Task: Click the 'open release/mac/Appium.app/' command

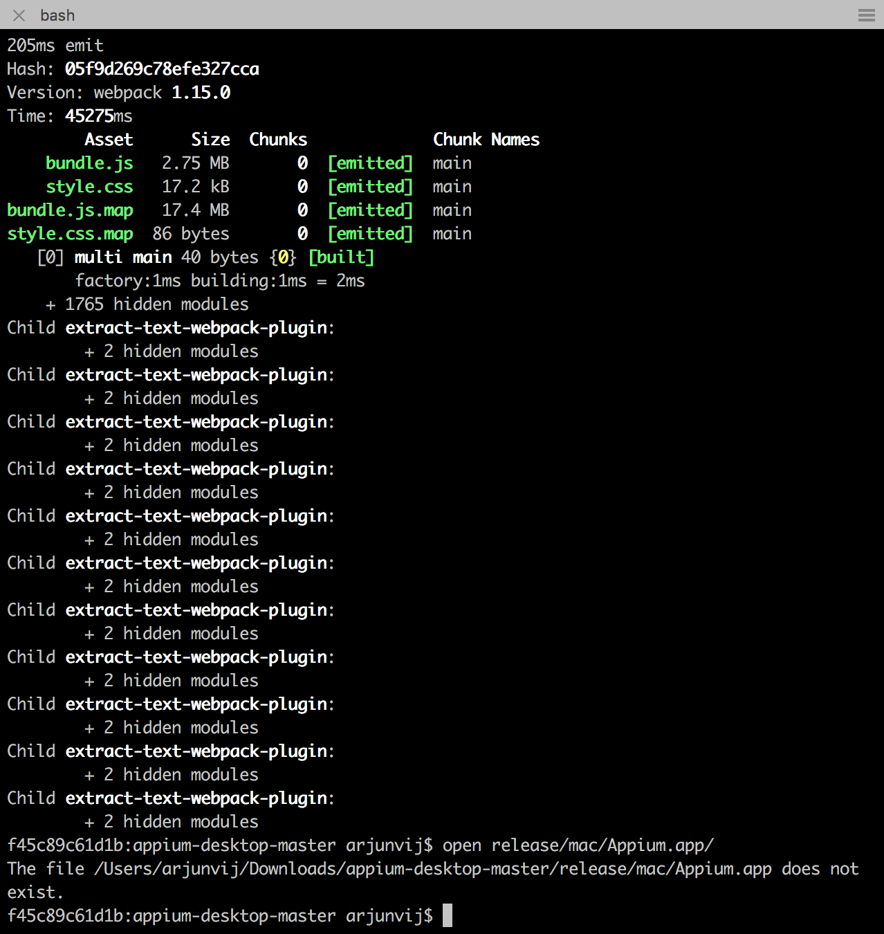Action: tap(578, 845)
